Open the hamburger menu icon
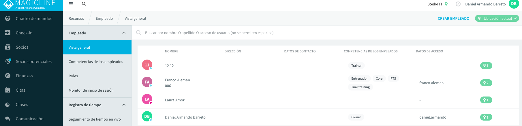The height and width of the screenshot is (126, 522). (x=71, y=4)
